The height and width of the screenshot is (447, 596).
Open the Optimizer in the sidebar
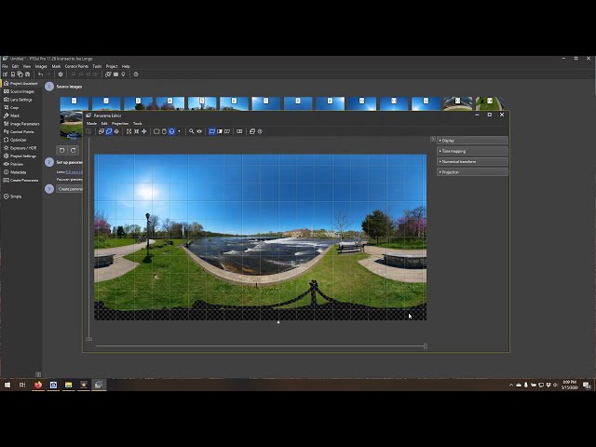click(15, 140)
